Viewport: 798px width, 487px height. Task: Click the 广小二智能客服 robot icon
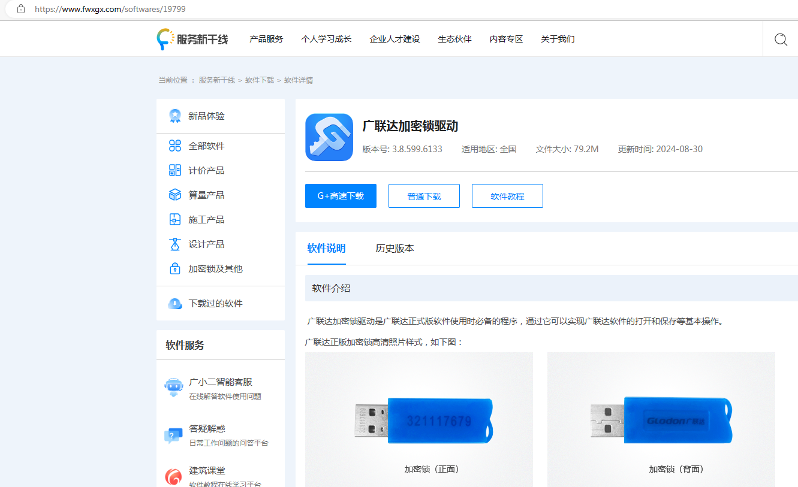[173, 388]
